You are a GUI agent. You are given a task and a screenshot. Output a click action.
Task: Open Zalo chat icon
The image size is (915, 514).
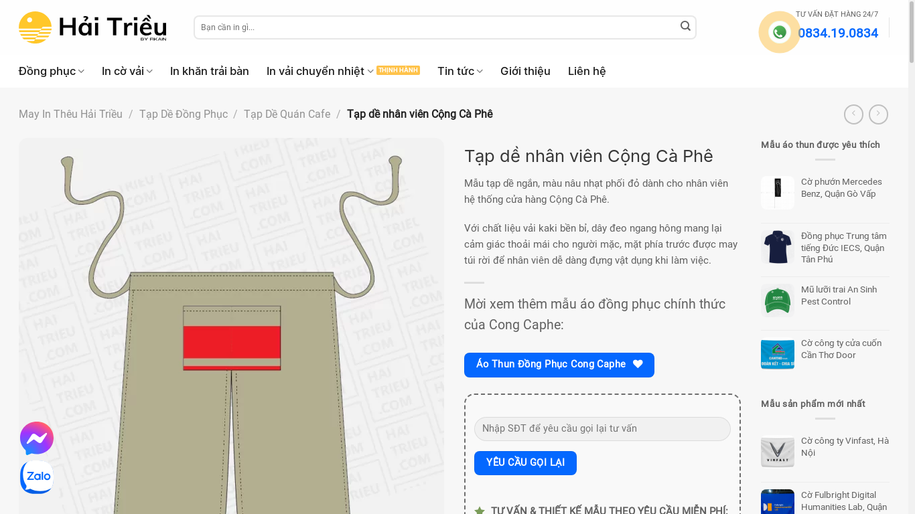tap(37, 477)
